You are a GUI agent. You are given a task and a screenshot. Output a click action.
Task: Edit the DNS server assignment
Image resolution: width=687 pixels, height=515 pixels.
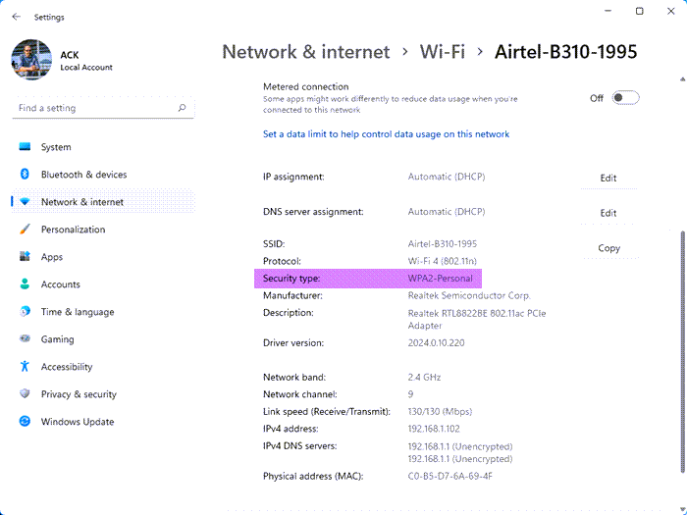[x=608, y=213]
